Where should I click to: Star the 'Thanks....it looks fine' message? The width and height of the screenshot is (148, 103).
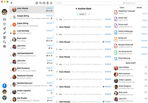(x=57, y=27)
